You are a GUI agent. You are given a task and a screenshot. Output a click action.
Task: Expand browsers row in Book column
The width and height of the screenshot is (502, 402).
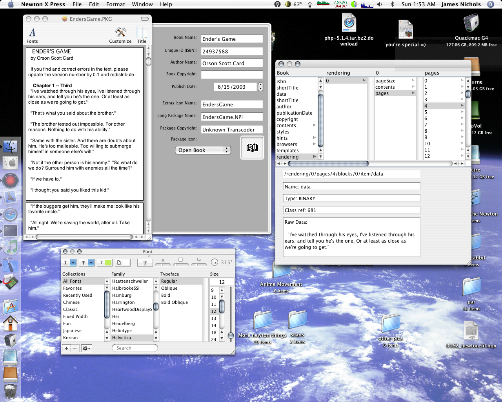tap(314, 144)
